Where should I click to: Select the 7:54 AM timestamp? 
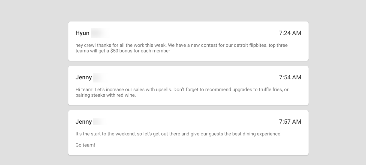click(x=290, y=78)
